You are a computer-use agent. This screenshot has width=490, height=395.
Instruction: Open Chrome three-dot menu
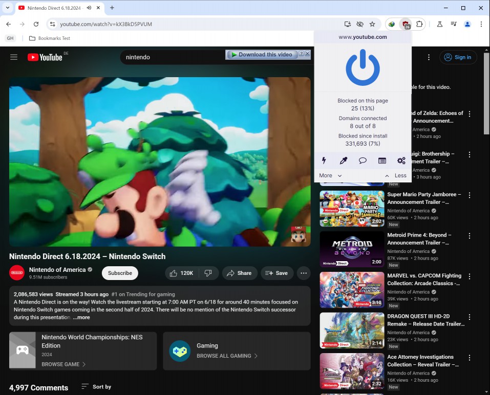point(481,24)
